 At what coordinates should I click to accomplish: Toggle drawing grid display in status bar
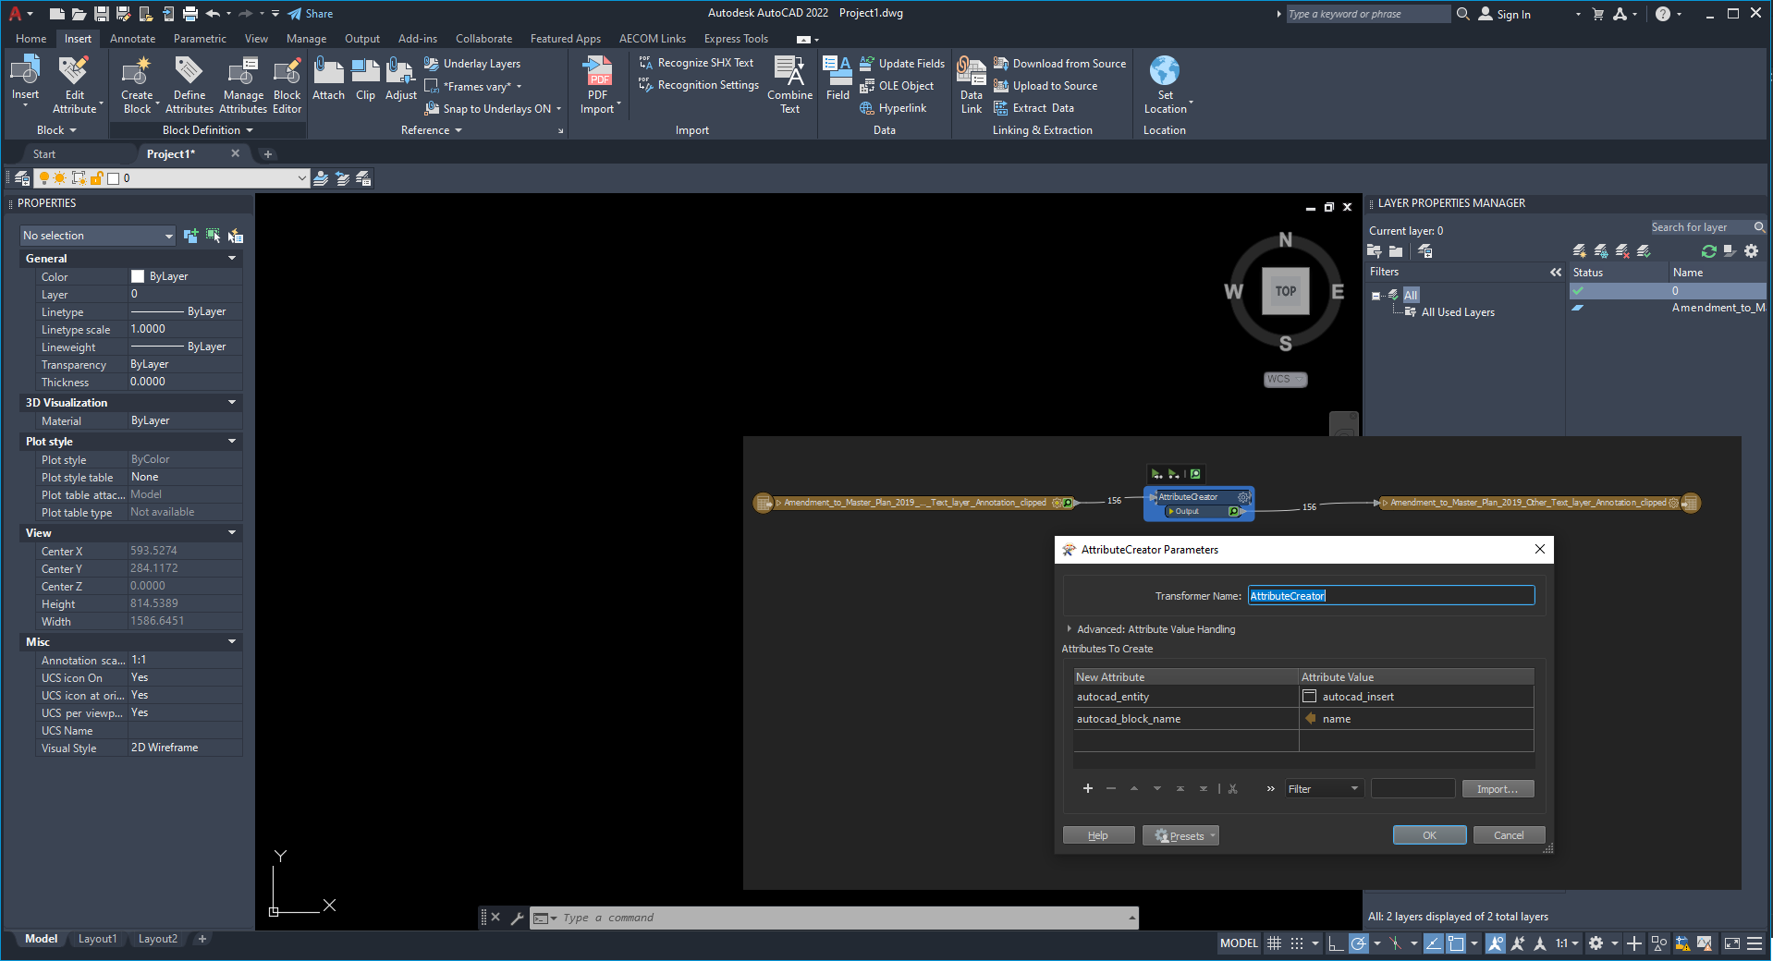tap(1274, 943)
